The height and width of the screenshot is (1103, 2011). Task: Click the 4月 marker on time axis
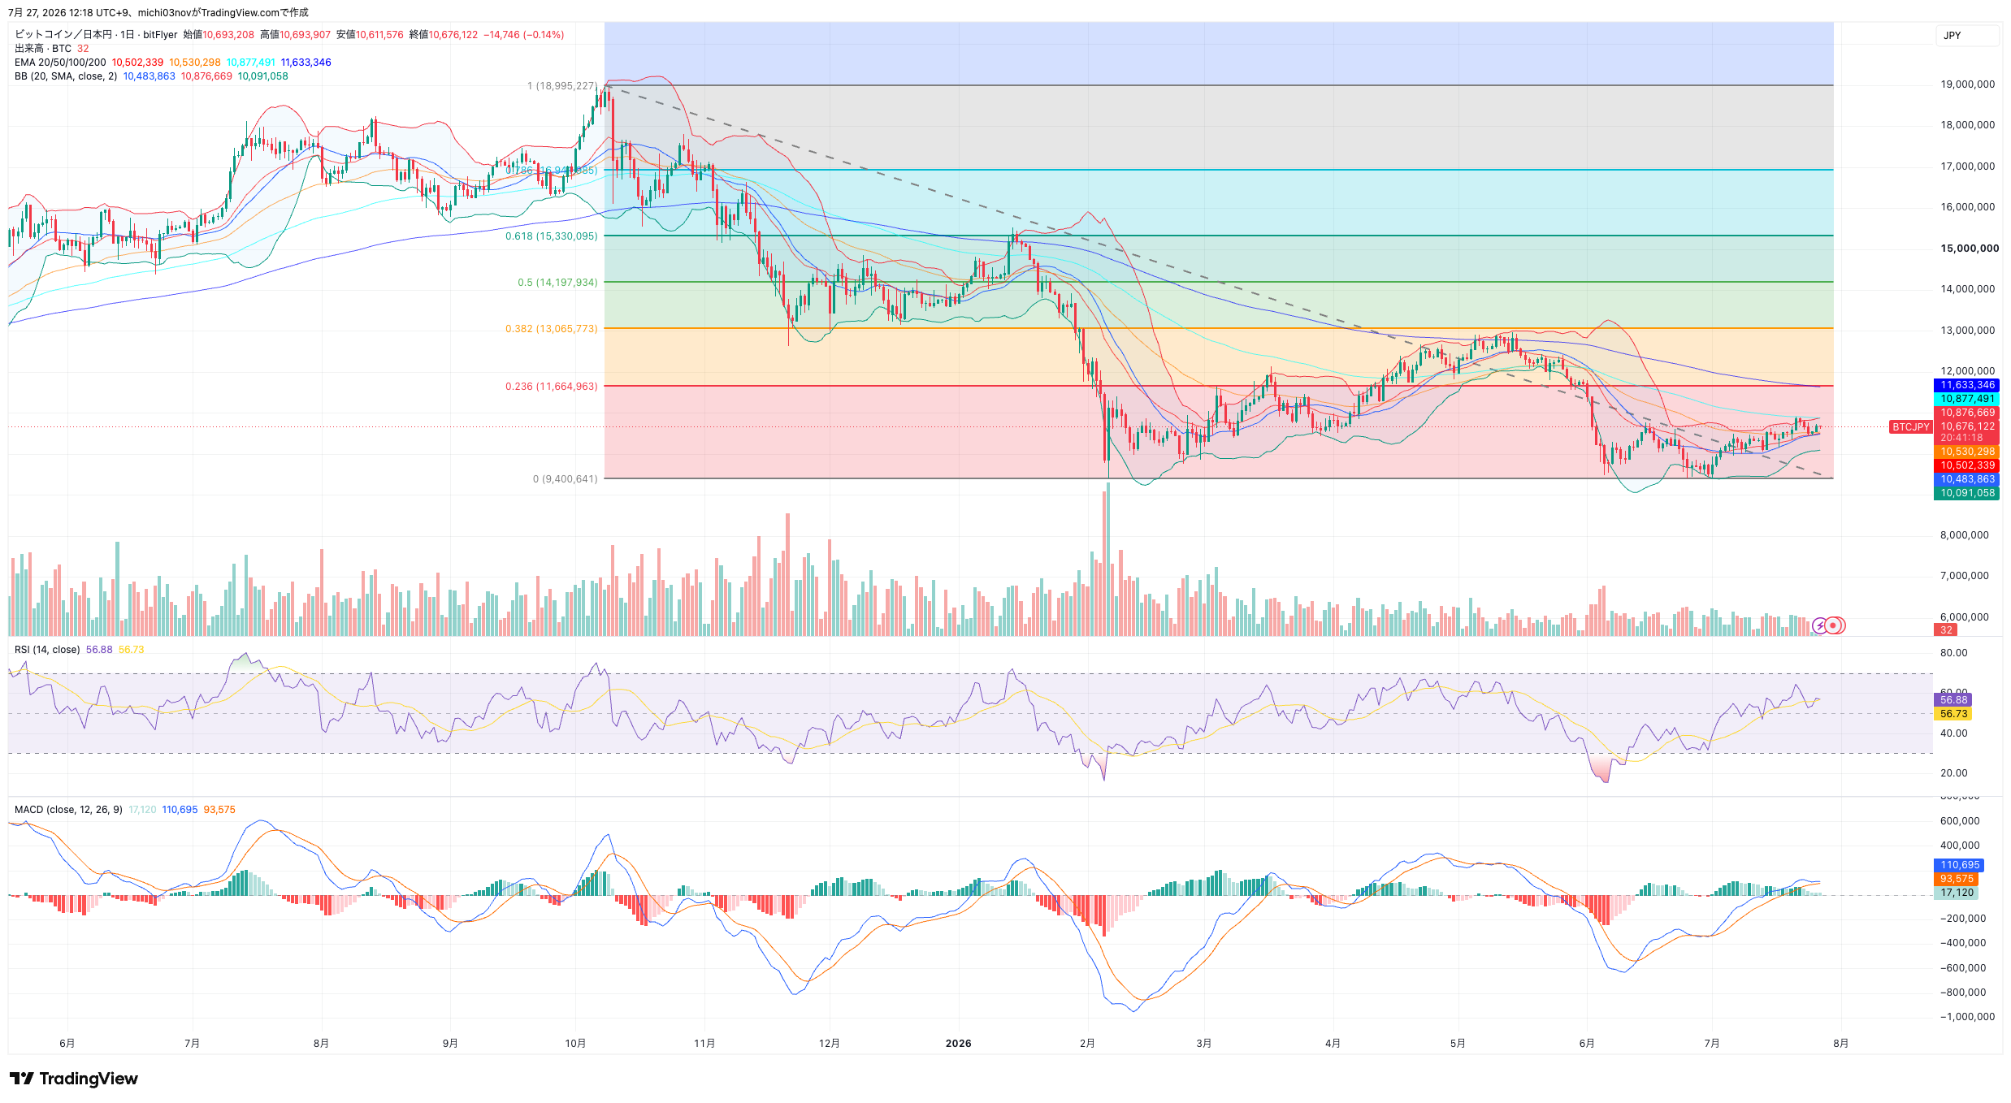(x=1333, y=1044)
